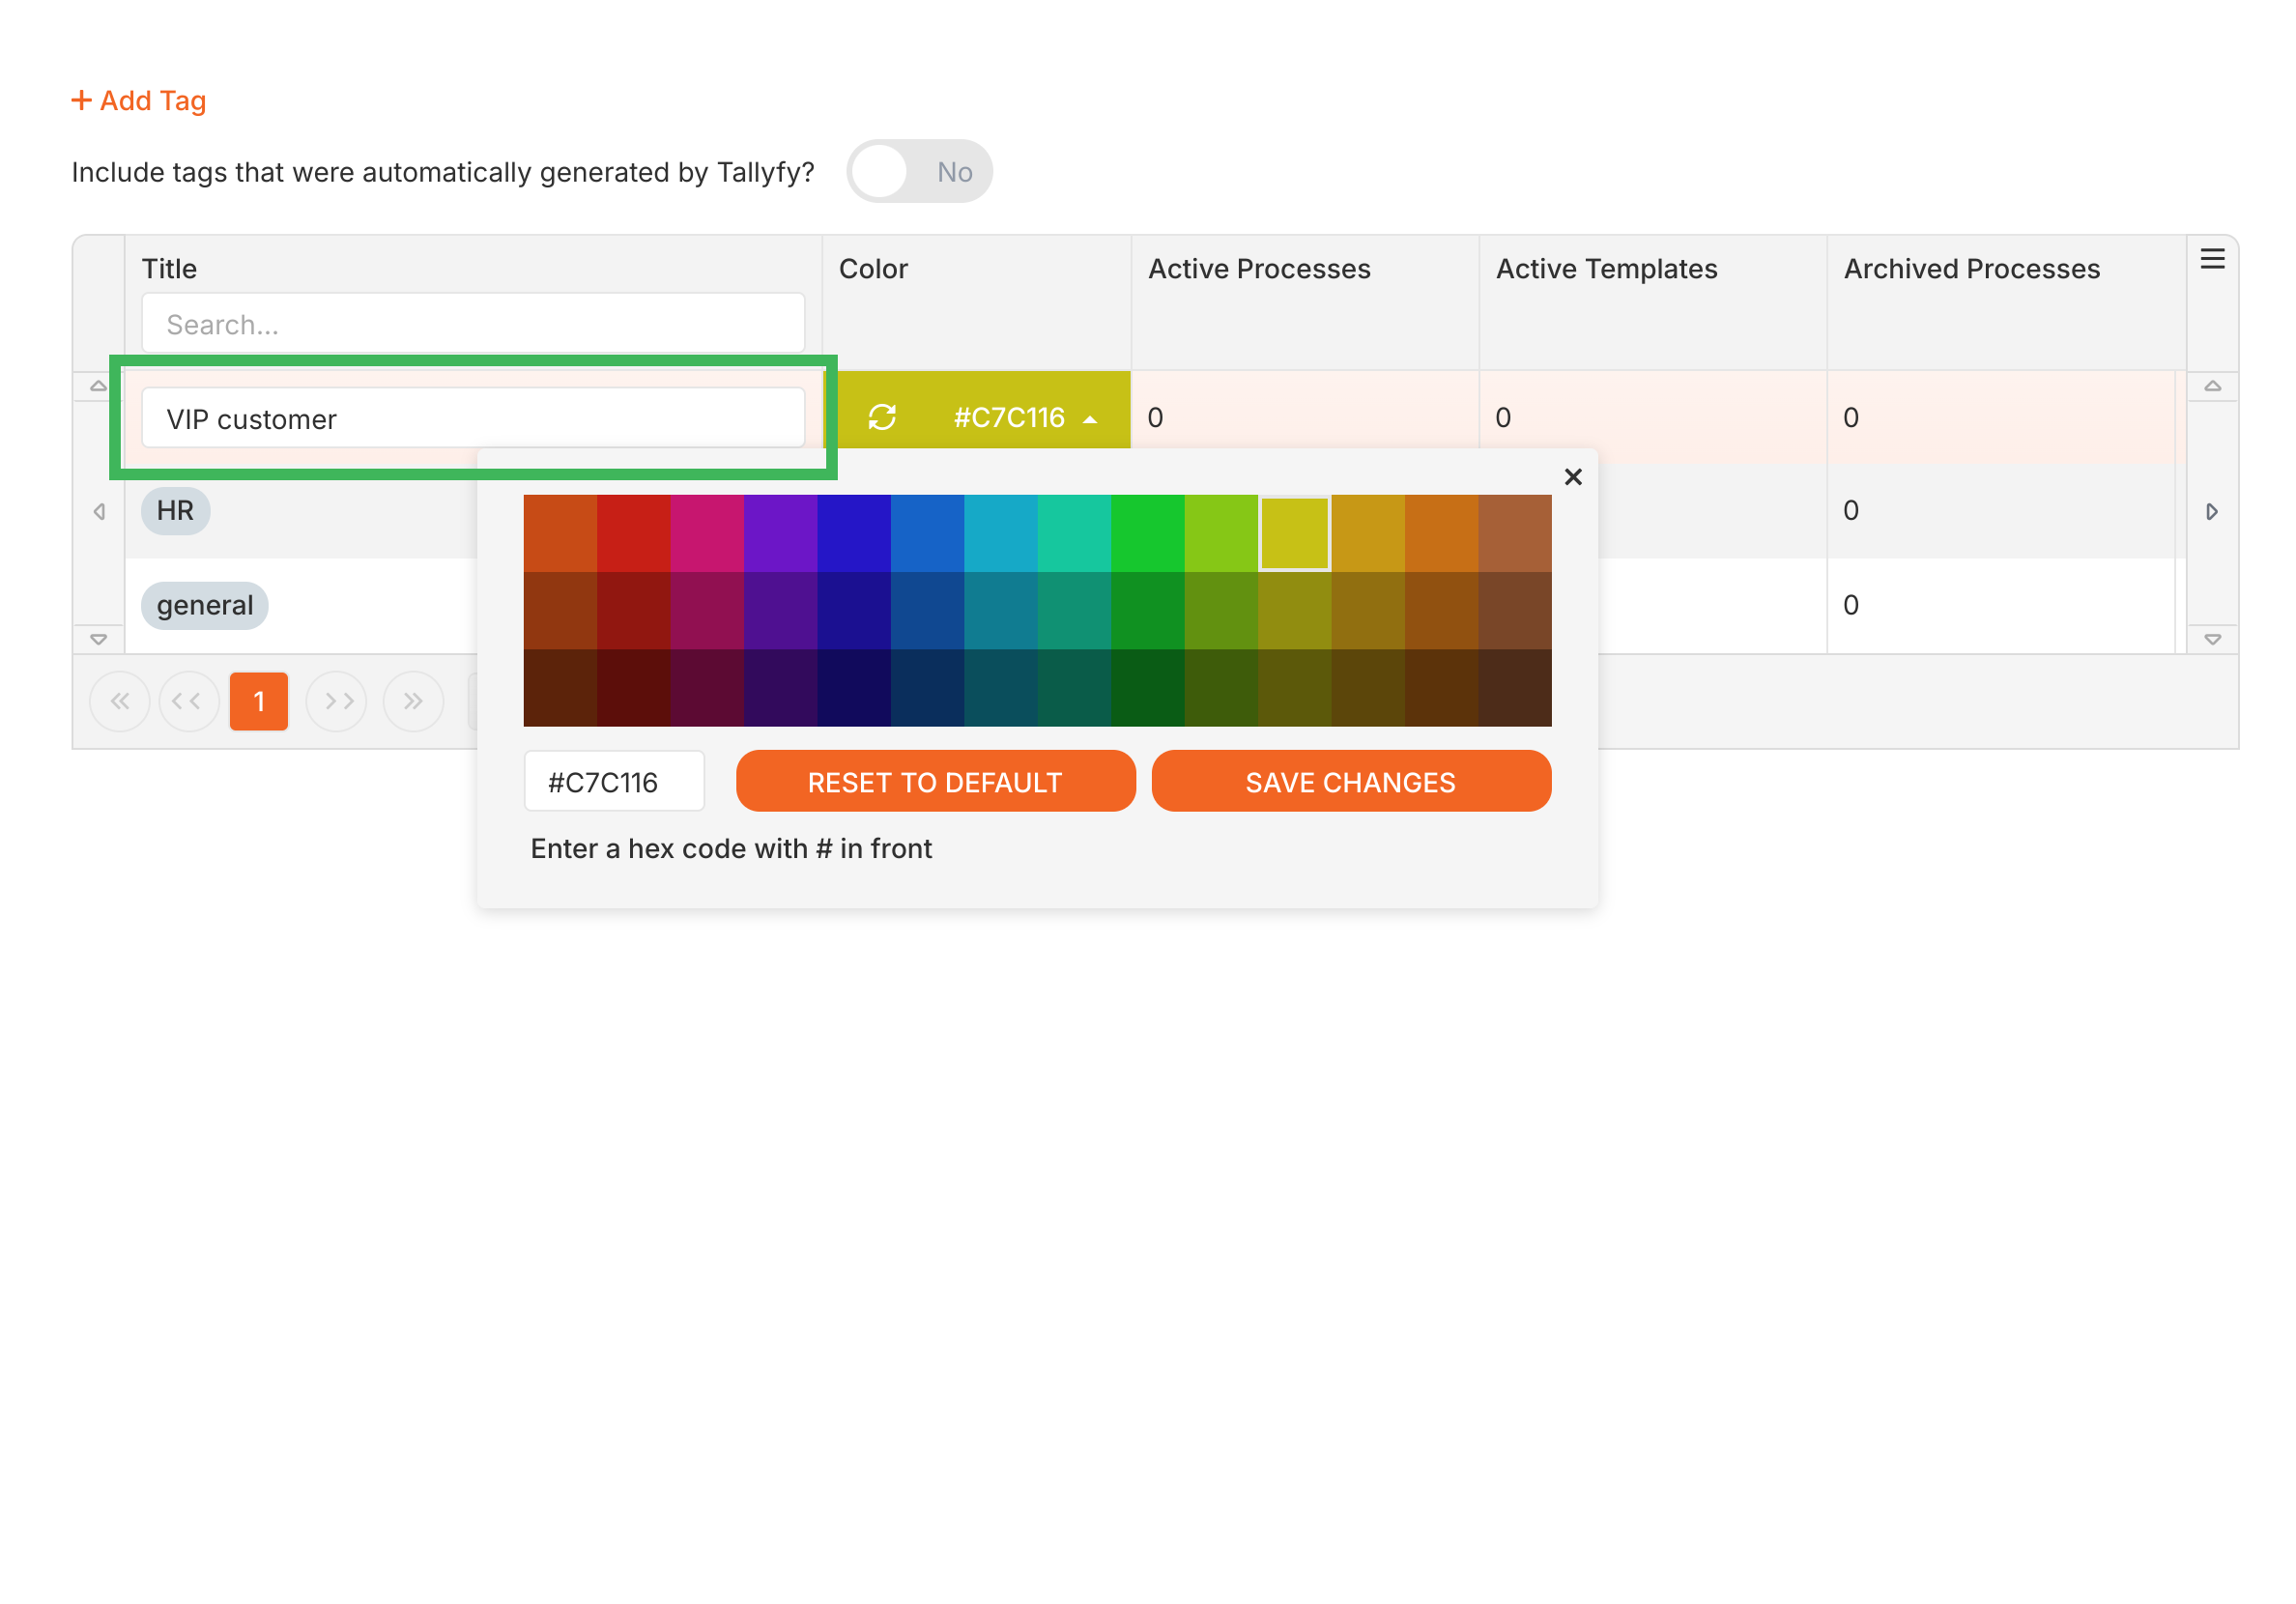Viewport: 2296px width, 1604px height.
Task: Toggle including auto-generated Tallyfy tags
Action: pyautogui.click(x=918, y=172)
